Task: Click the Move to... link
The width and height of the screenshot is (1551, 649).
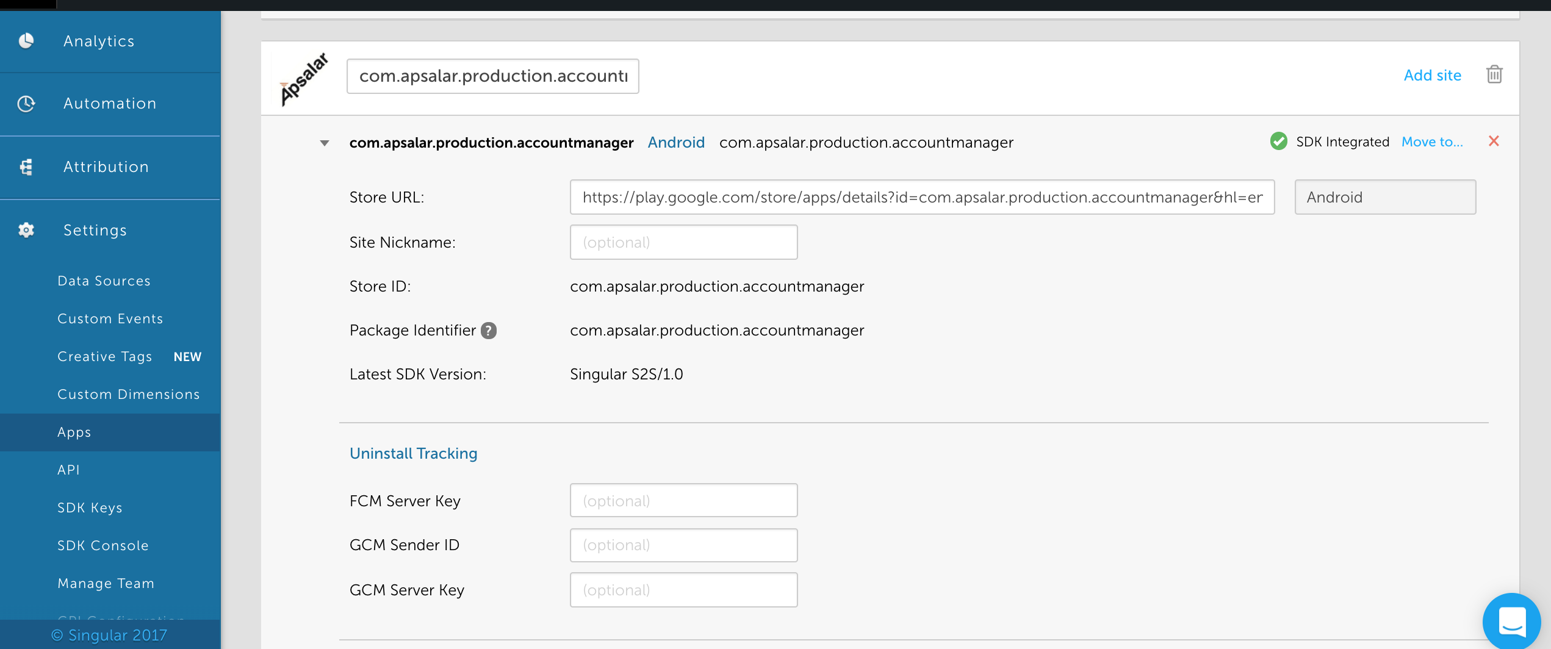Action: (1432, 142)
